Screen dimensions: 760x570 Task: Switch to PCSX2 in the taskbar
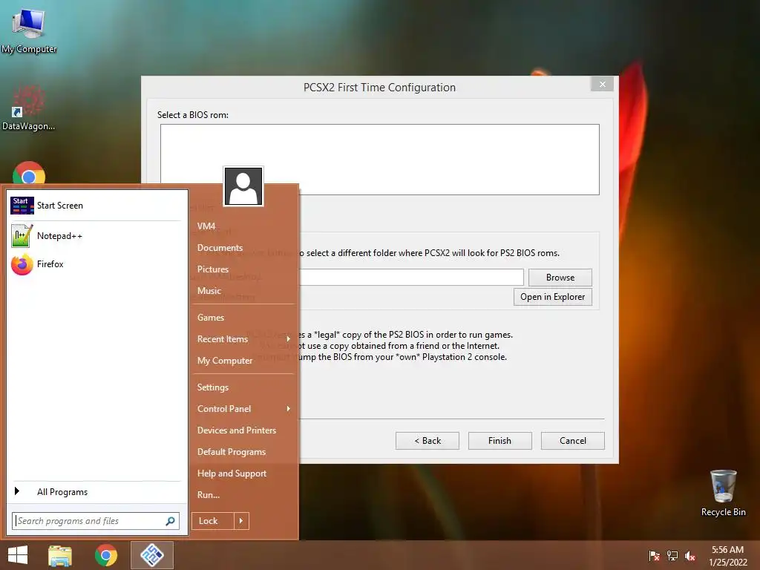point(152,555)
